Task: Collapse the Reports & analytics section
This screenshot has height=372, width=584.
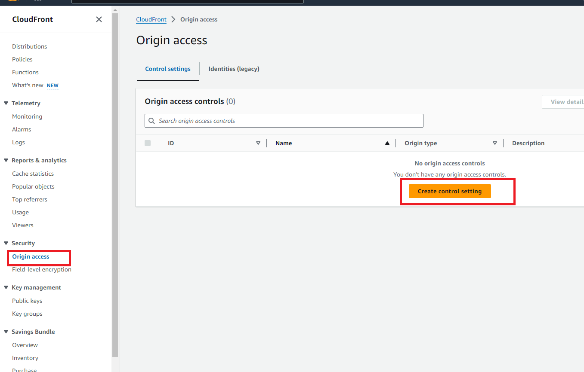Action: 6,160
